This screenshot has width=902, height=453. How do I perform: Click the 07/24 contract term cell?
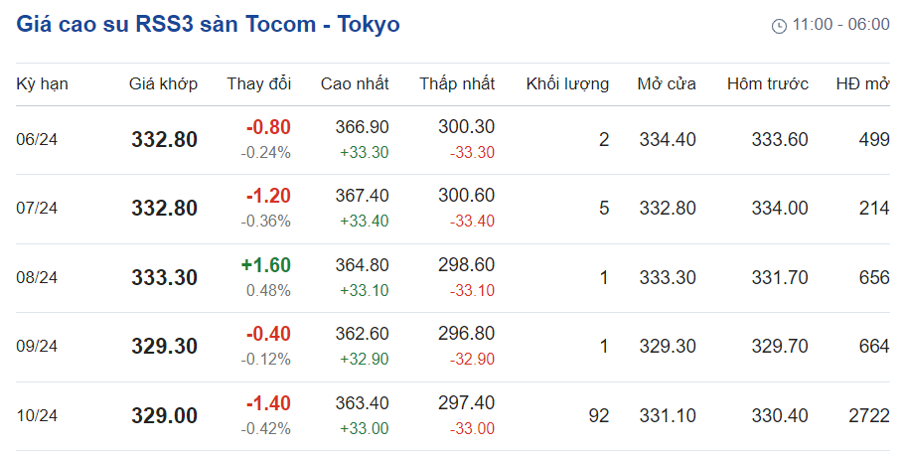(x=37, y=209)
